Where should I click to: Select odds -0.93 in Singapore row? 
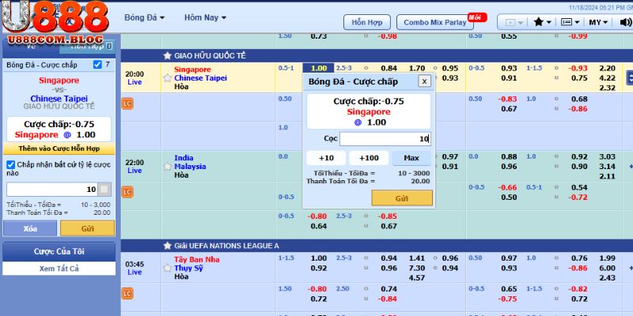click(x=578, y=68)
